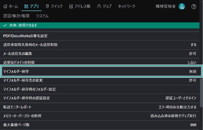The image size is (203, 130).
Task: Open help with the question mark icon
Action: pos(194,7)
